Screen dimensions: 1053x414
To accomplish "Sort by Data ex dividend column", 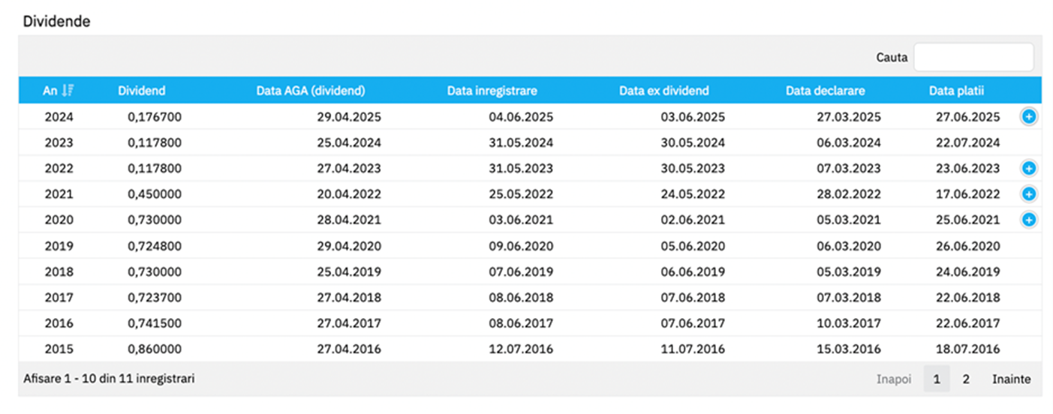I will coord(664,91).
